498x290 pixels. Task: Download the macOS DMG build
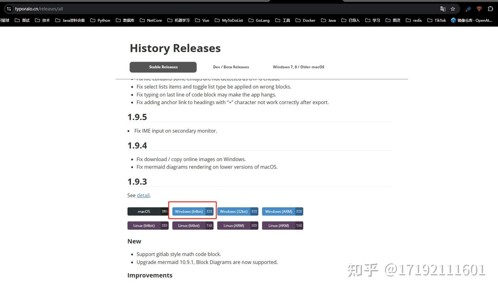(148, 211)
